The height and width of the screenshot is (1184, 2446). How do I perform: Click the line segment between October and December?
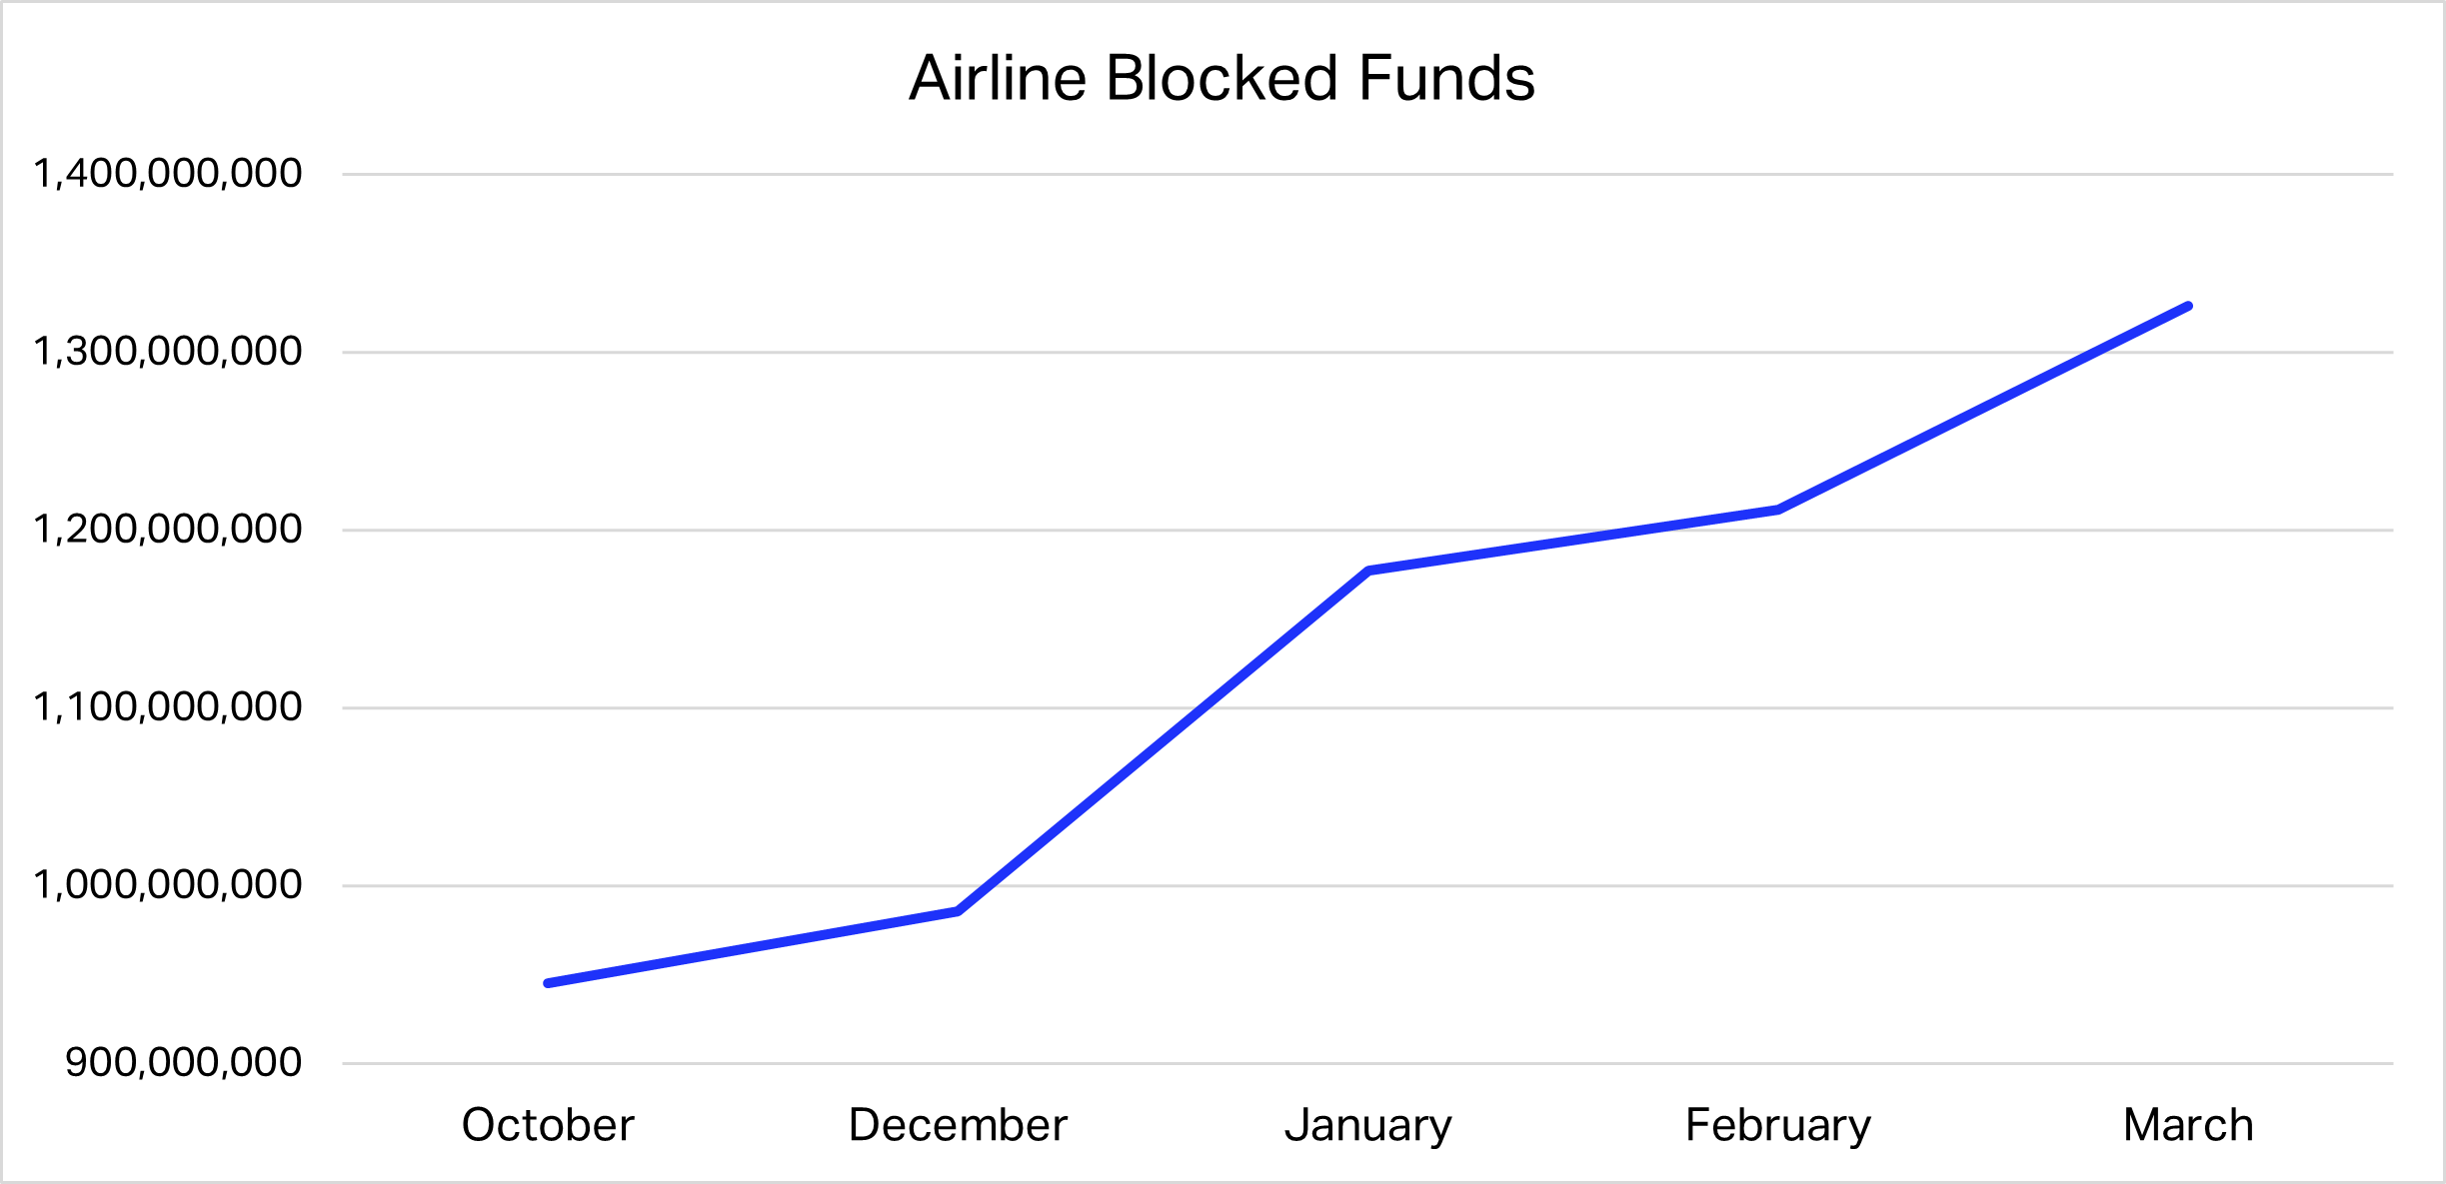(x=753, y=947)
